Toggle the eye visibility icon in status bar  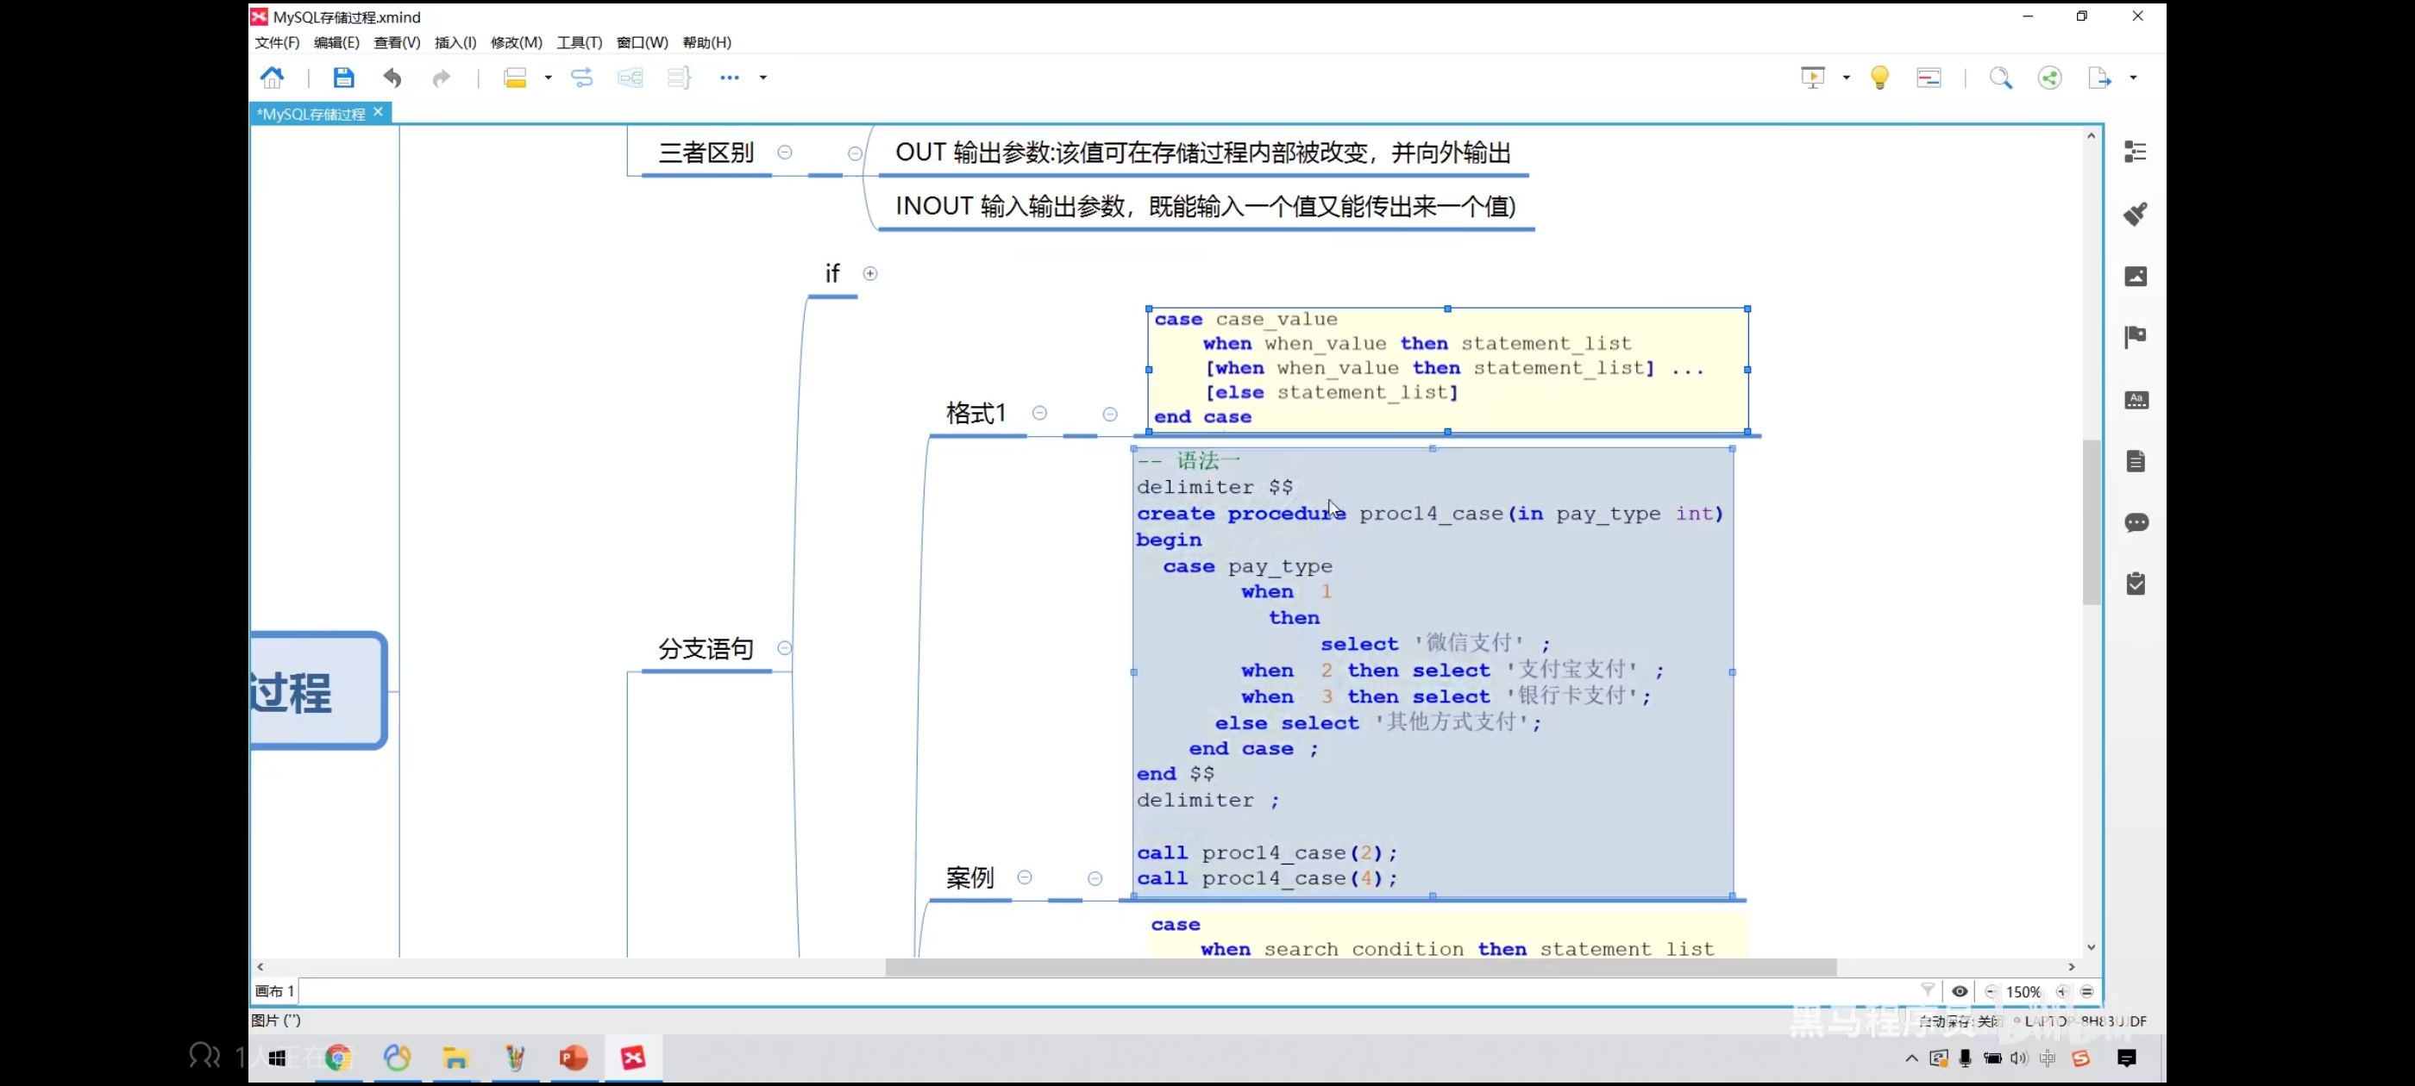1960,991
